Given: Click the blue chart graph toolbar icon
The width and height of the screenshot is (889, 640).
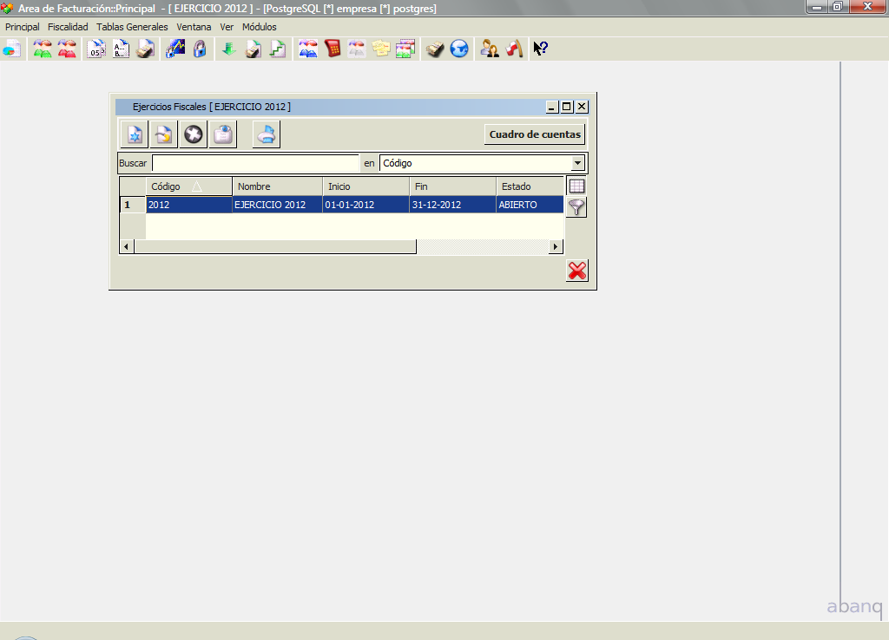Looking at the screenshot, I should pyautogui.click(x=175, y=49).
